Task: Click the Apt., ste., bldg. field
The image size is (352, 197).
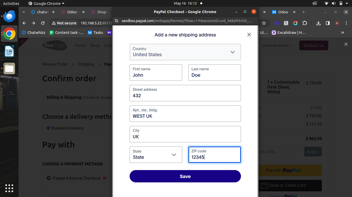Action: (x=185, y=114)
